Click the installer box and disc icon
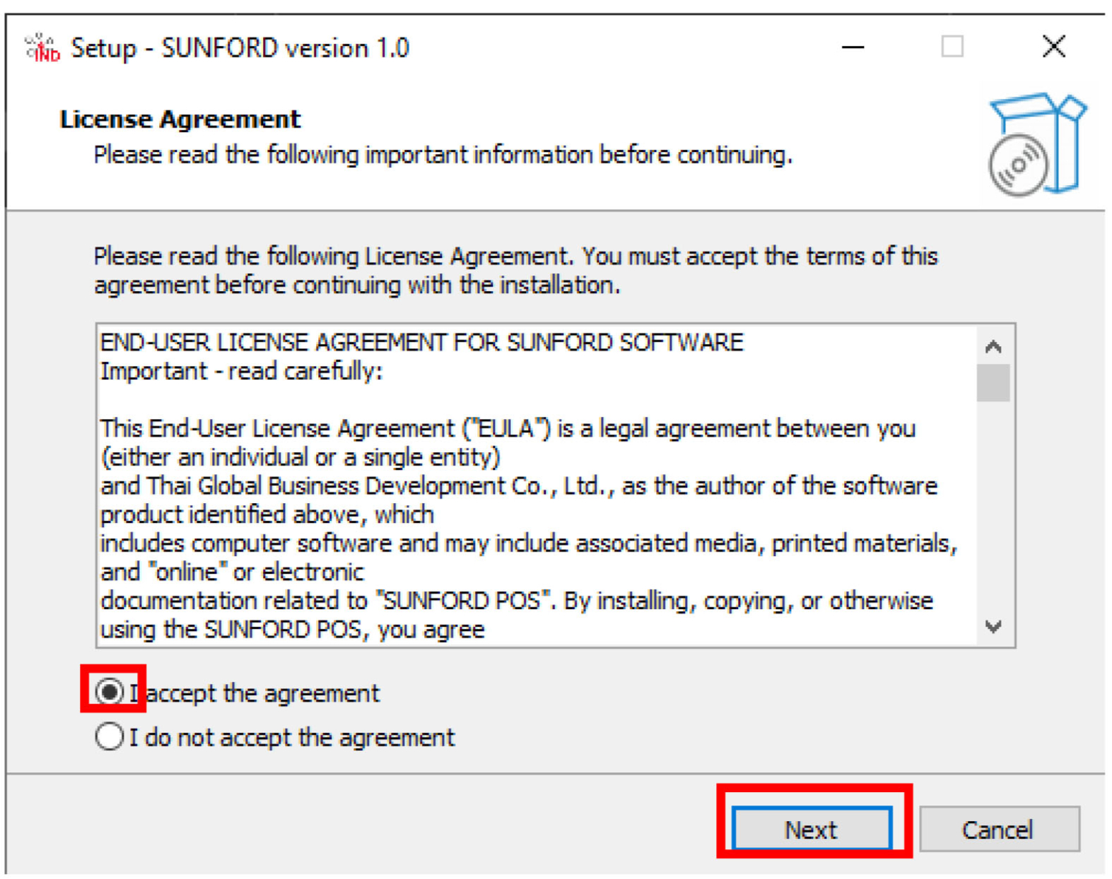 pos(1035,146)
